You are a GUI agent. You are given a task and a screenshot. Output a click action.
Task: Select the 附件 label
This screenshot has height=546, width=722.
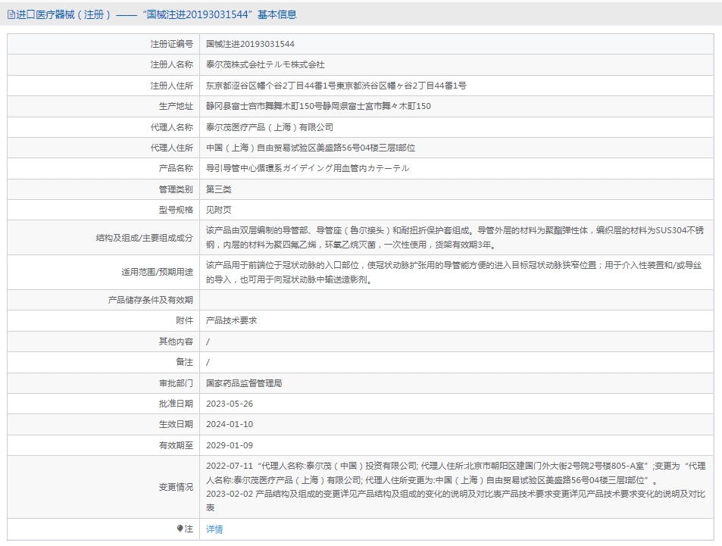(185, 320)
